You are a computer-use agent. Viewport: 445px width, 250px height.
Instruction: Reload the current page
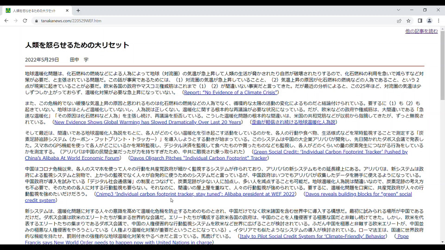[x=25, y=21]
